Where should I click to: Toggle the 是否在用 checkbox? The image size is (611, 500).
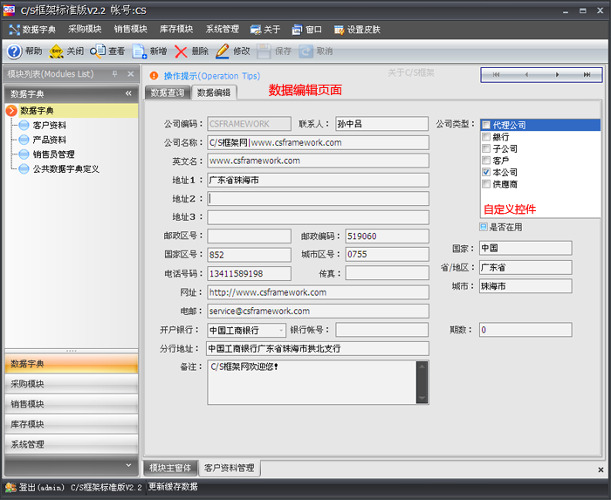[484, 227]
